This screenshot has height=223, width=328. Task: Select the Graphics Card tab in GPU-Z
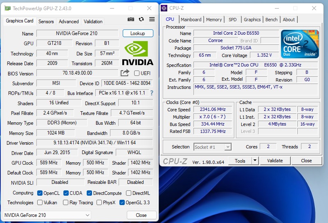pos(20,21)
